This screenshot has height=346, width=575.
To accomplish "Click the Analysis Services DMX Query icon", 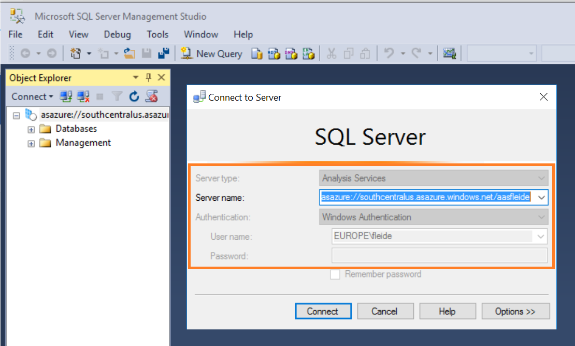I will coord(291,53).
